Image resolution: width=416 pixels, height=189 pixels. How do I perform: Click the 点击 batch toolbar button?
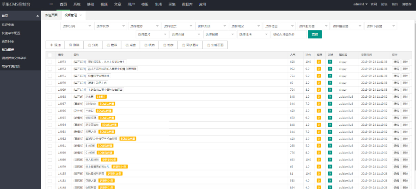130,45
